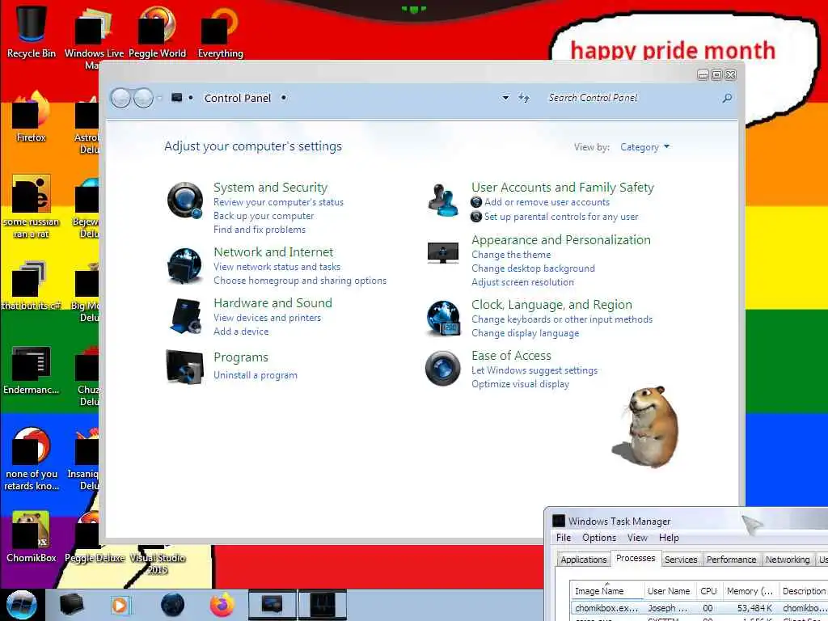Click the System and Security heading link
This screenshot has height=621, width=828.
tap(270, 188)
